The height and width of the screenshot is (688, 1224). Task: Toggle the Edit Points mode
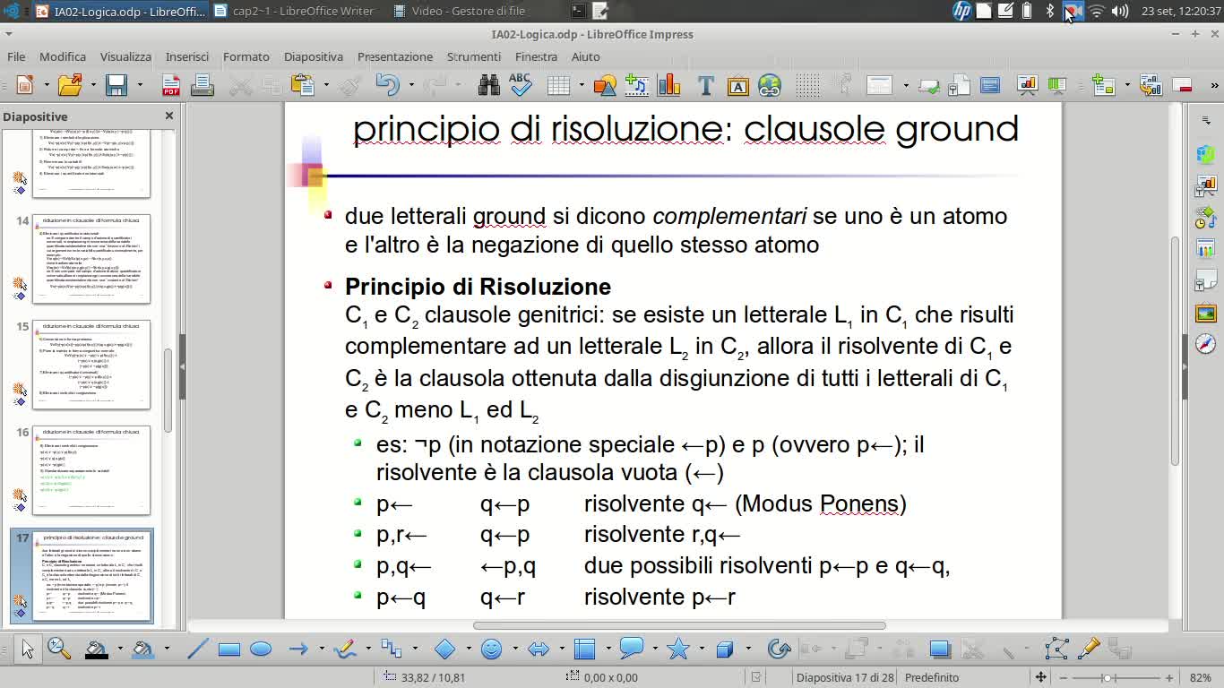[x=1056, y=649]
